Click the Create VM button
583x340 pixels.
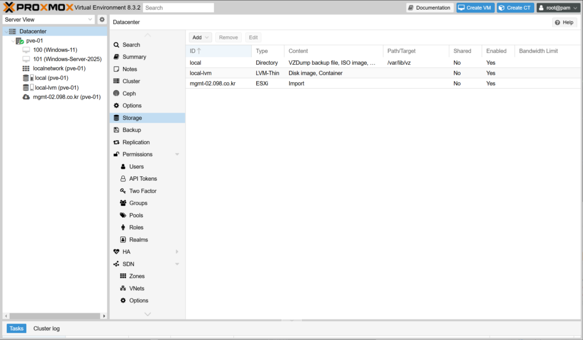coord(475,8)
